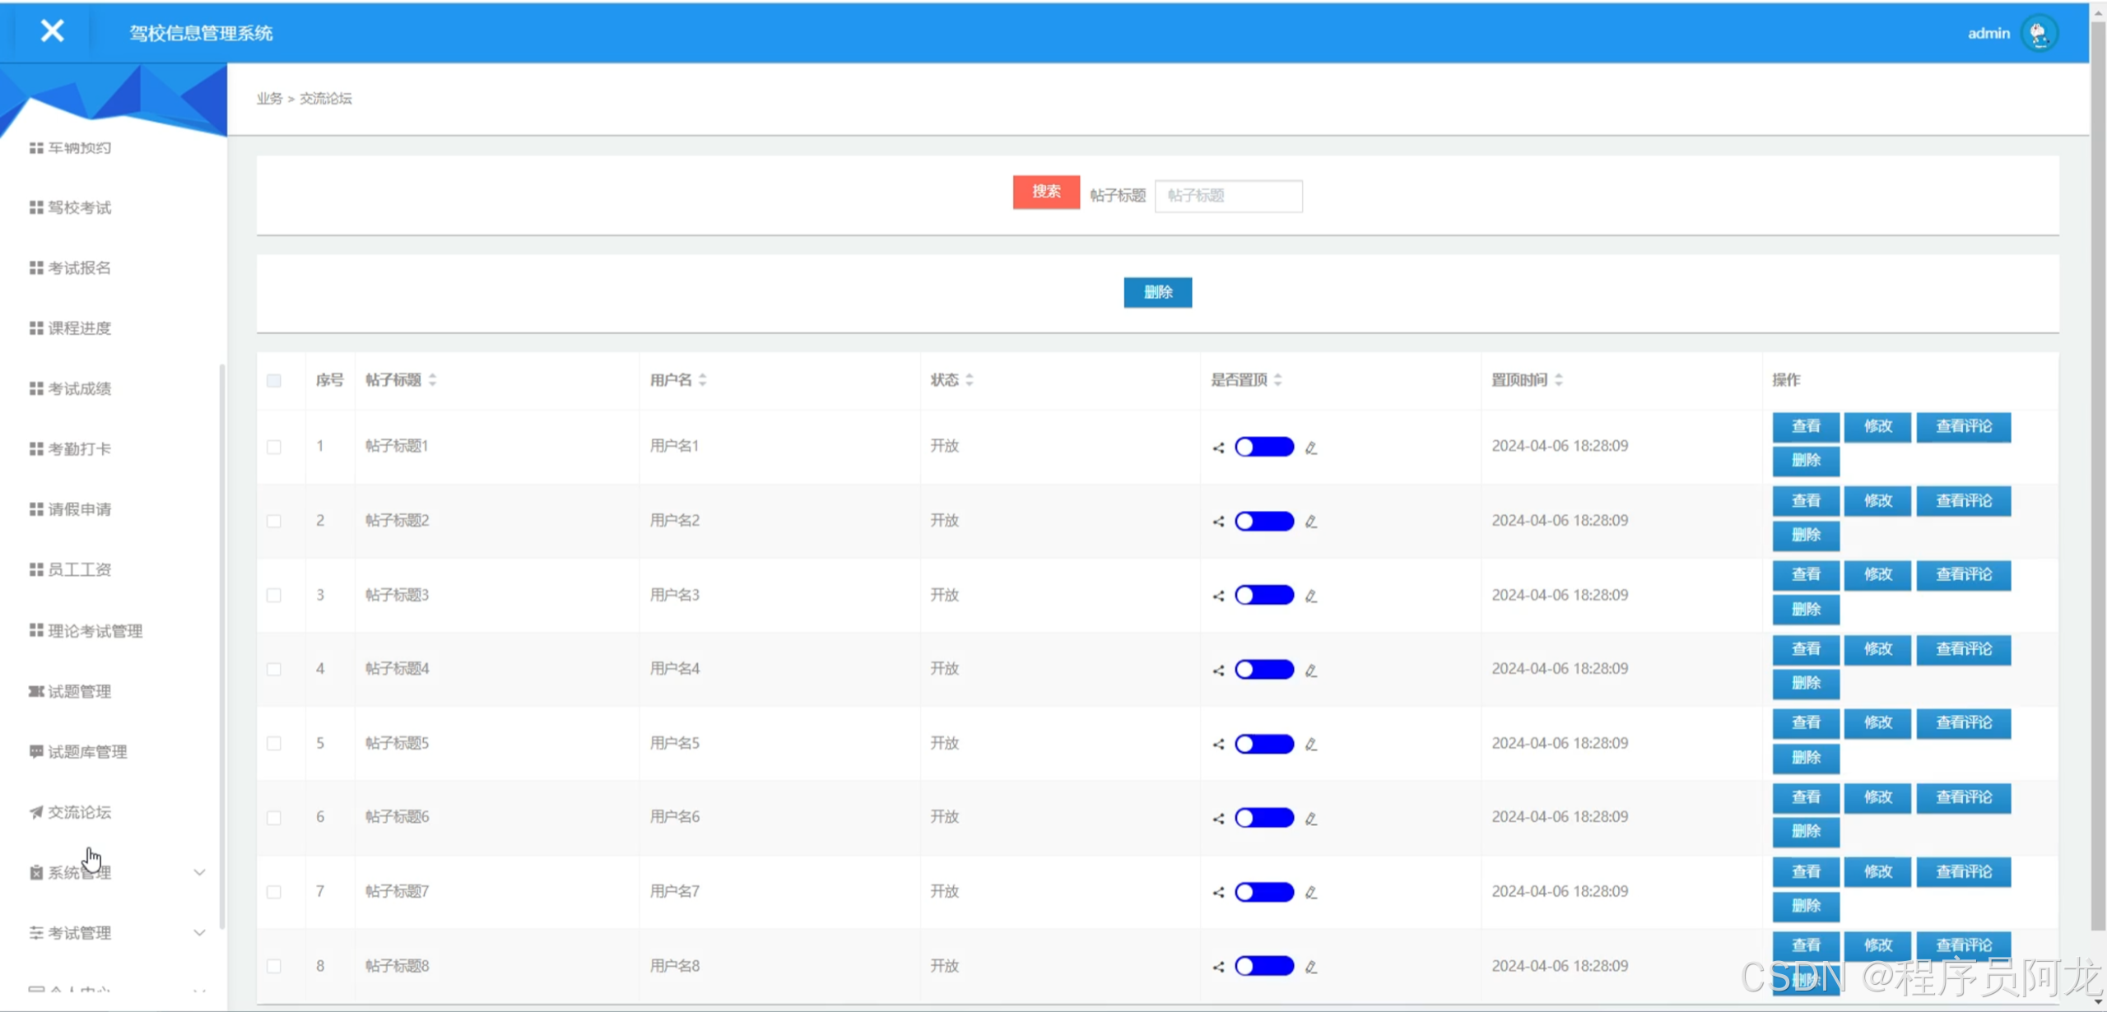
Task: Click the edit pencil icon in row 3
Action: pos(1311,596)
